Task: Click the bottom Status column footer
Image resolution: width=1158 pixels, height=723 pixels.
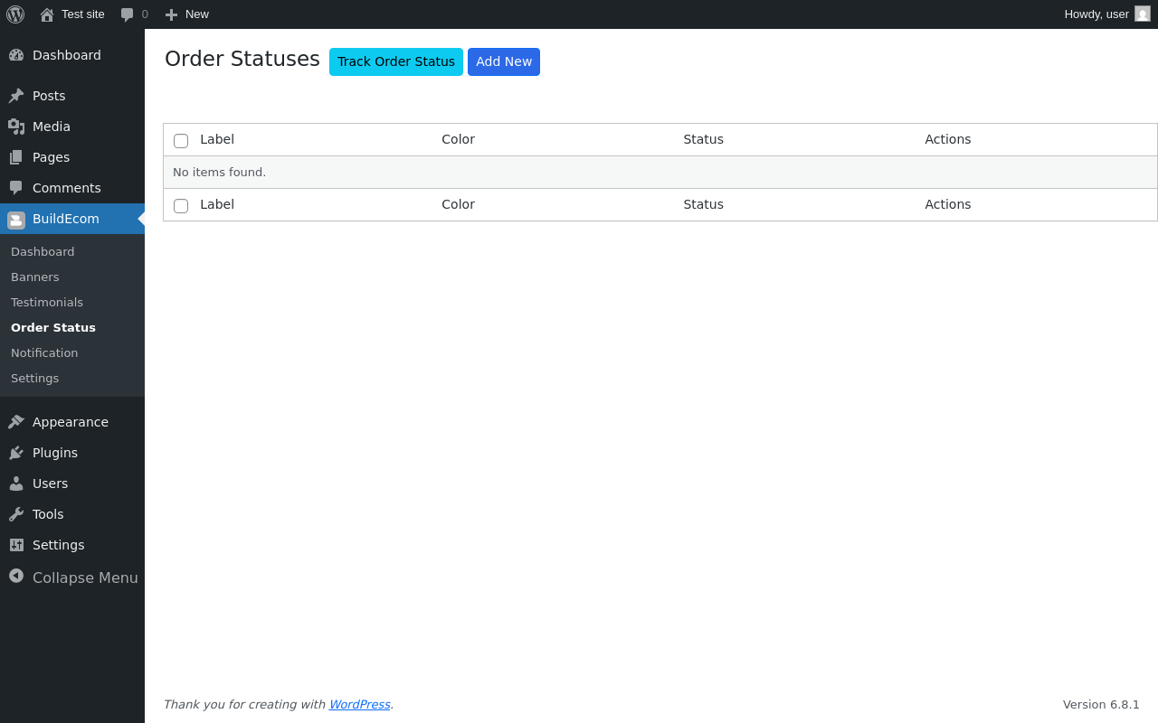Action: [x=703, y=204]
